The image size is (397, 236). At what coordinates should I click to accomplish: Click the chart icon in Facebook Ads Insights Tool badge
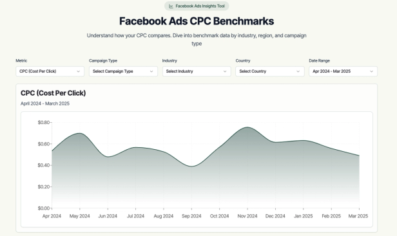[x=171, y=6]
